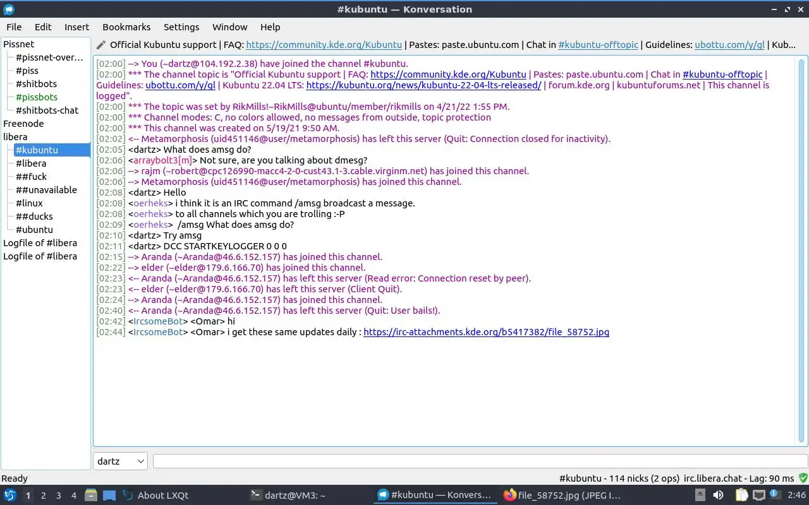This screenshot has height=505, width=809.
Task: Open kubuntu-22-04-lts-released link in chat
Action: [423, 85]
